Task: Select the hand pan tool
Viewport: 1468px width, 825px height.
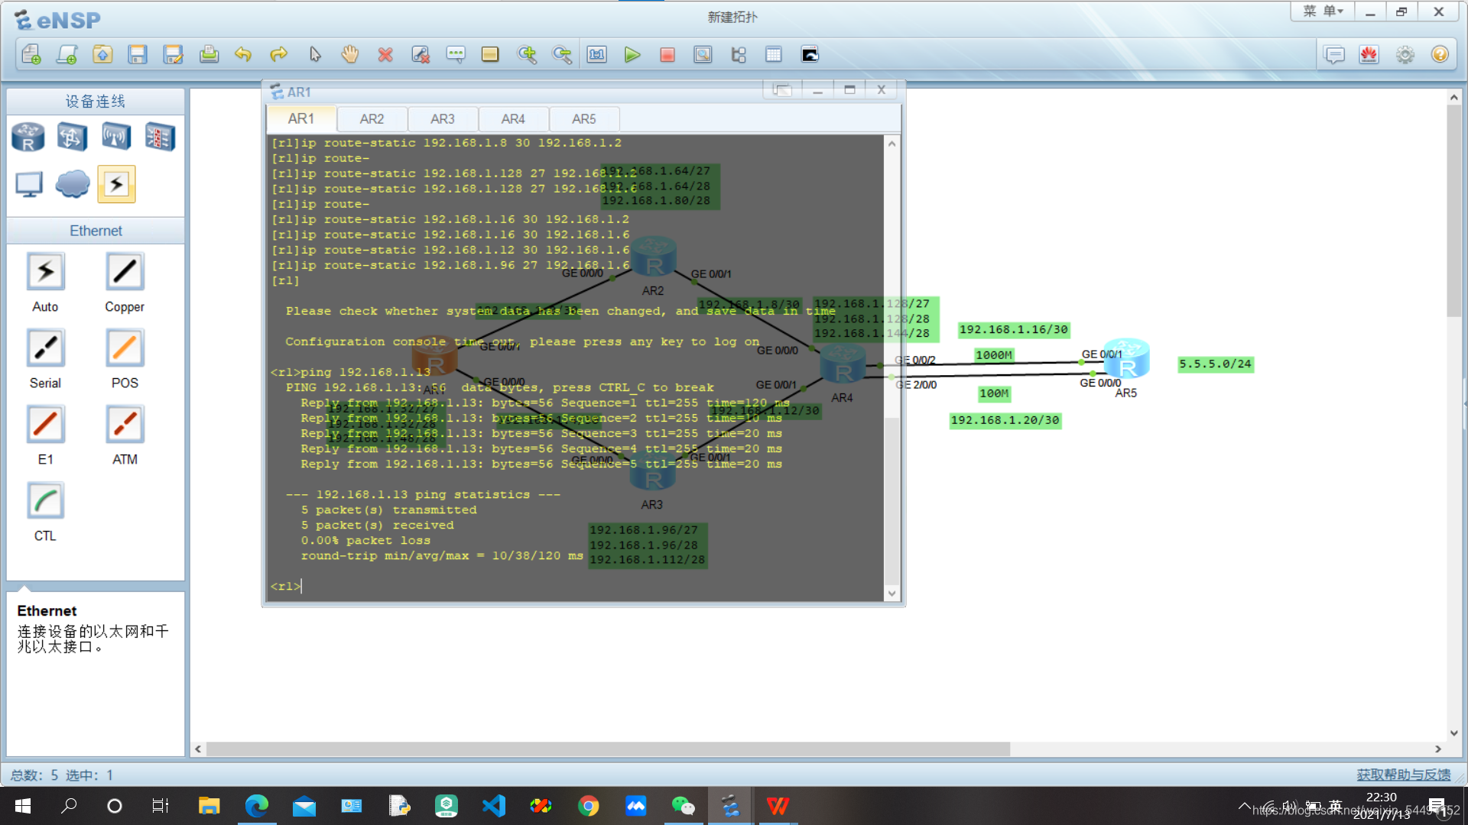Action: coord(350,54)
